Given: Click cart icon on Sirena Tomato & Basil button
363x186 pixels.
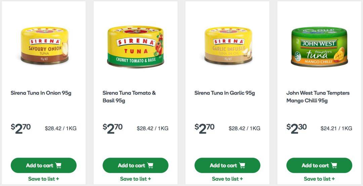Looking at the screenshot, I should click(x=150, y=166).
